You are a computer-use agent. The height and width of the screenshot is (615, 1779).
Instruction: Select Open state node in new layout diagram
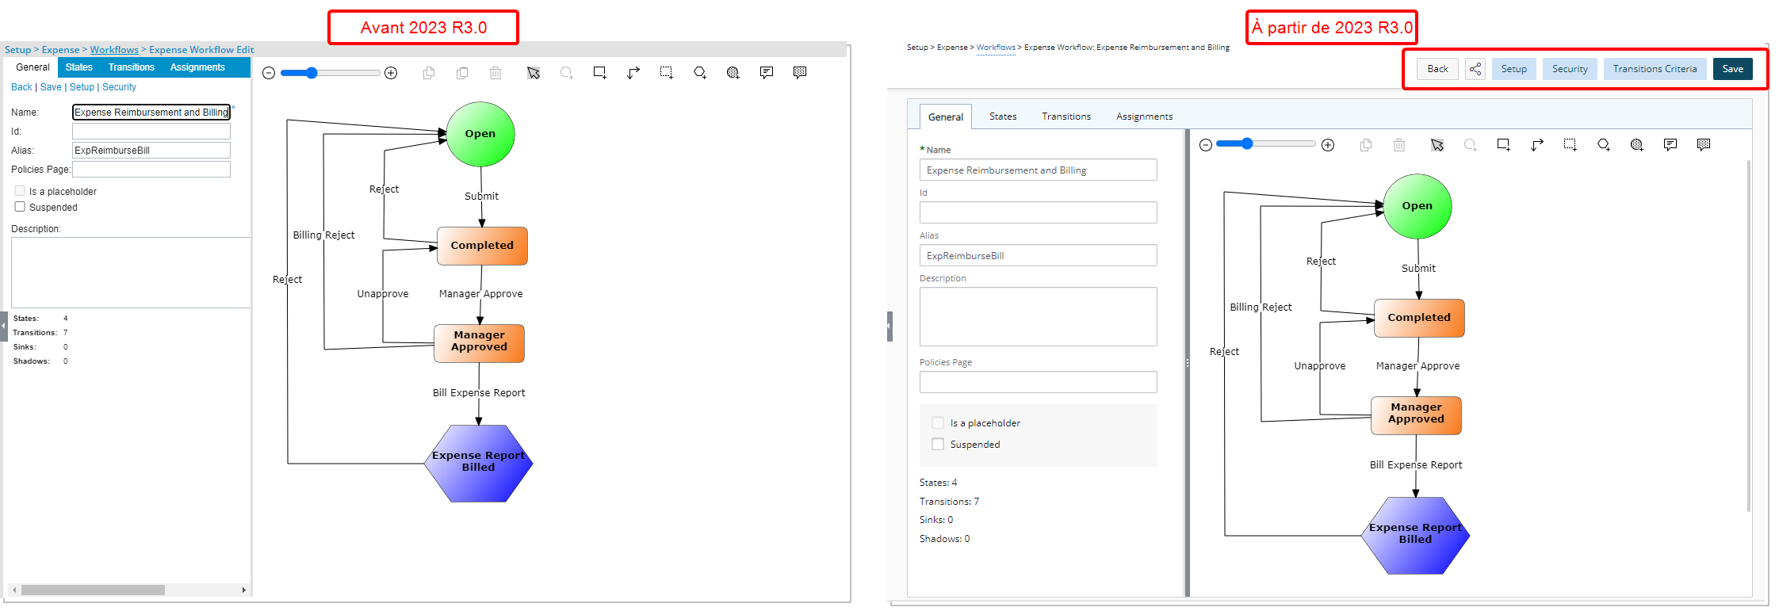click(1417, 206)
